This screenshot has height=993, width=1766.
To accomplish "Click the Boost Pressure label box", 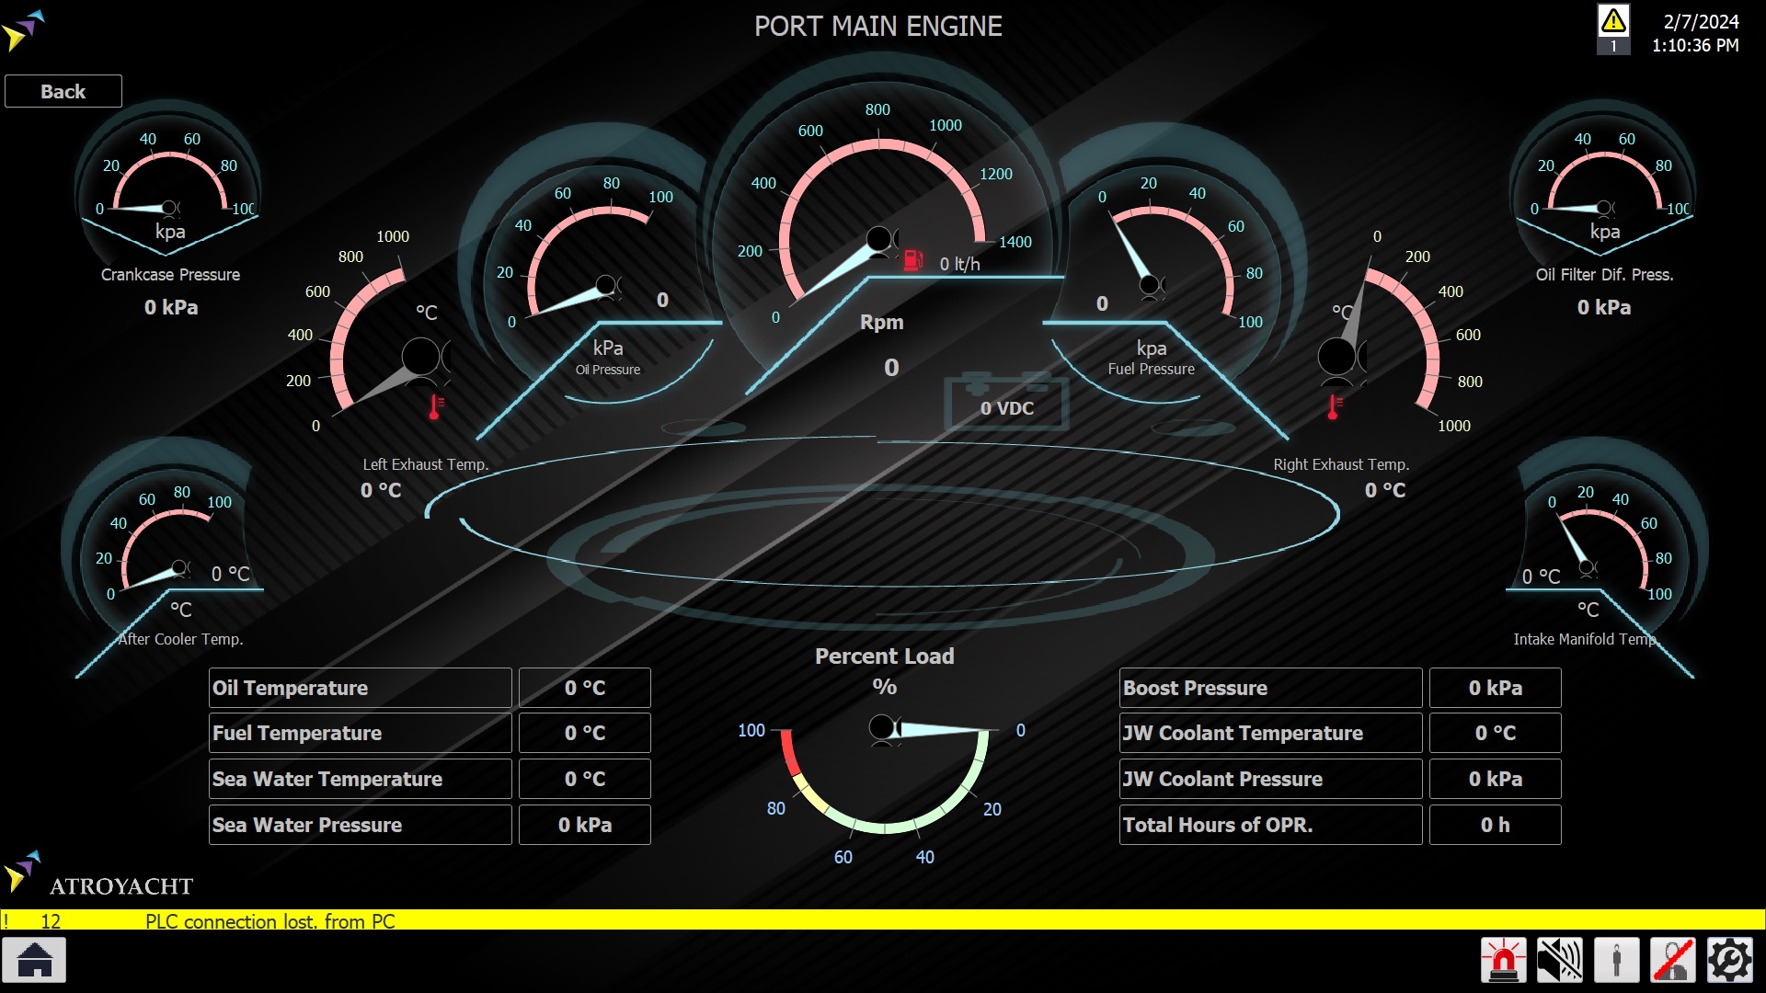I will coord(1269,688).
